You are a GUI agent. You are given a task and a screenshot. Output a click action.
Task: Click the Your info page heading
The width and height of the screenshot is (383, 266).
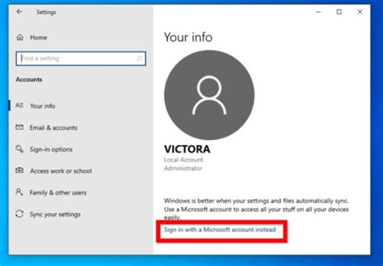(188, 37)
